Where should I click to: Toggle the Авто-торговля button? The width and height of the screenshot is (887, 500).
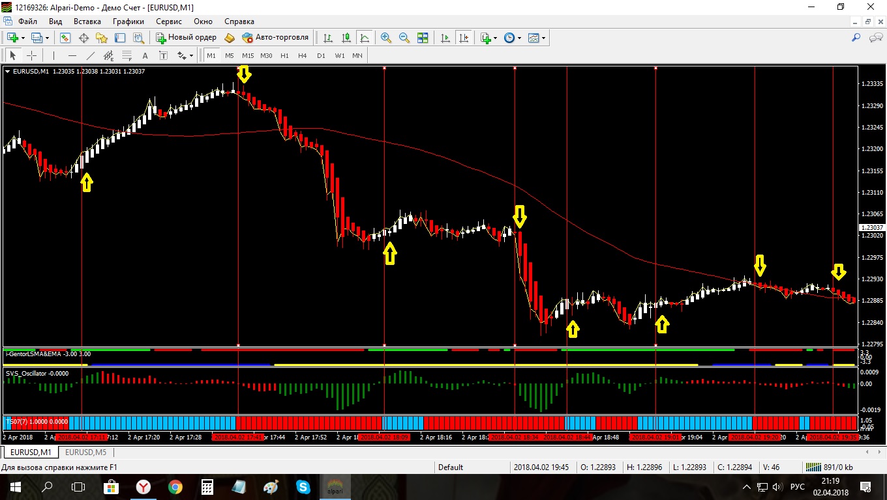275,38
